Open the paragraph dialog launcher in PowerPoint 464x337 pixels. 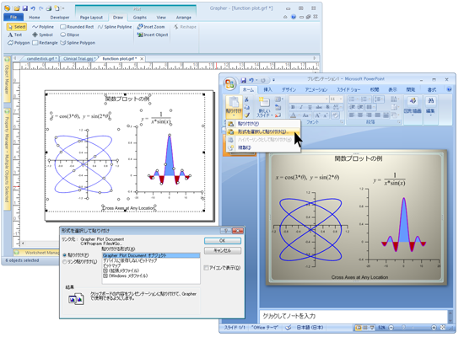(399, 122)
